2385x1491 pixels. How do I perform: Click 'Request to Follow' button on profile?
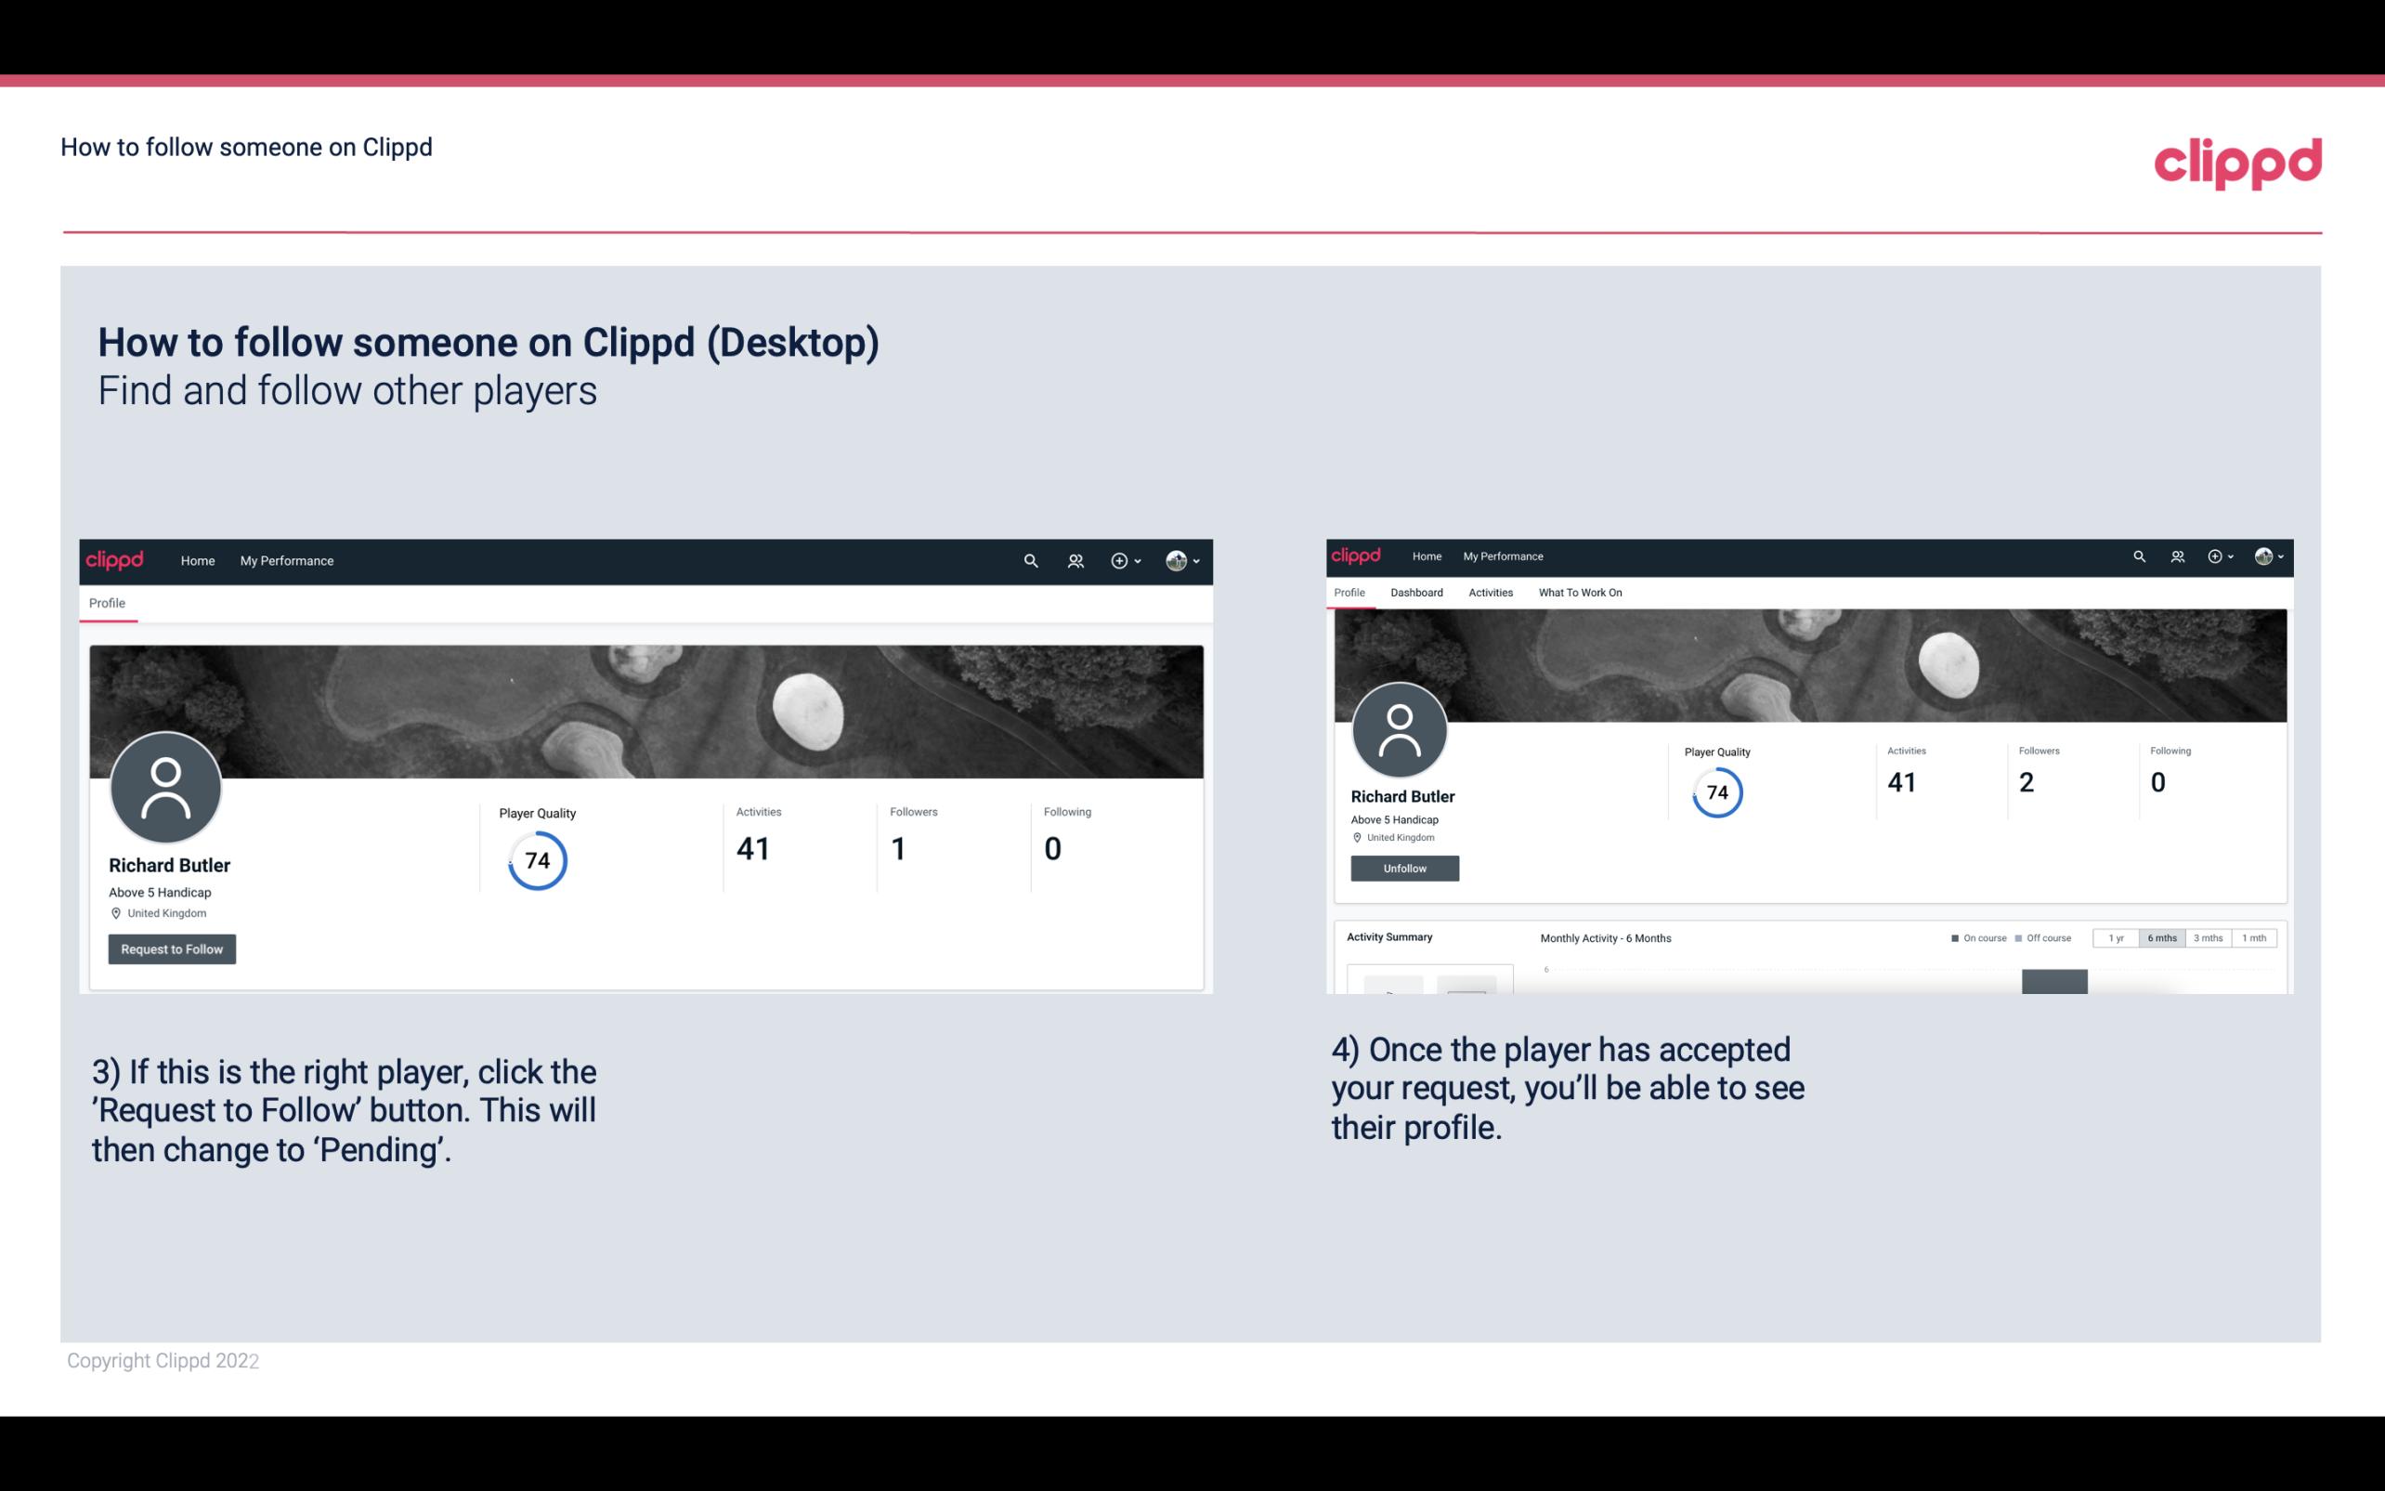pyautogui.click(x=172, y=948)
